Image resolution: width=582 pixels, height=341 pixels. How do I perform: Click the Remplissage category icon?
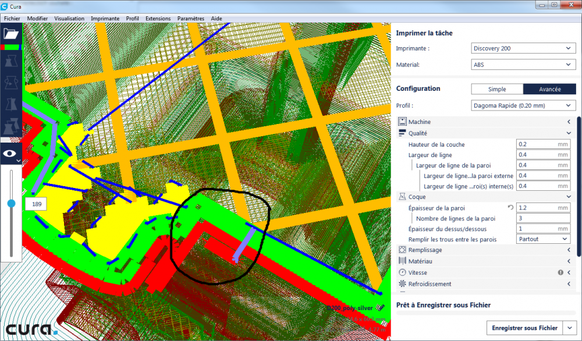(402, 250)
